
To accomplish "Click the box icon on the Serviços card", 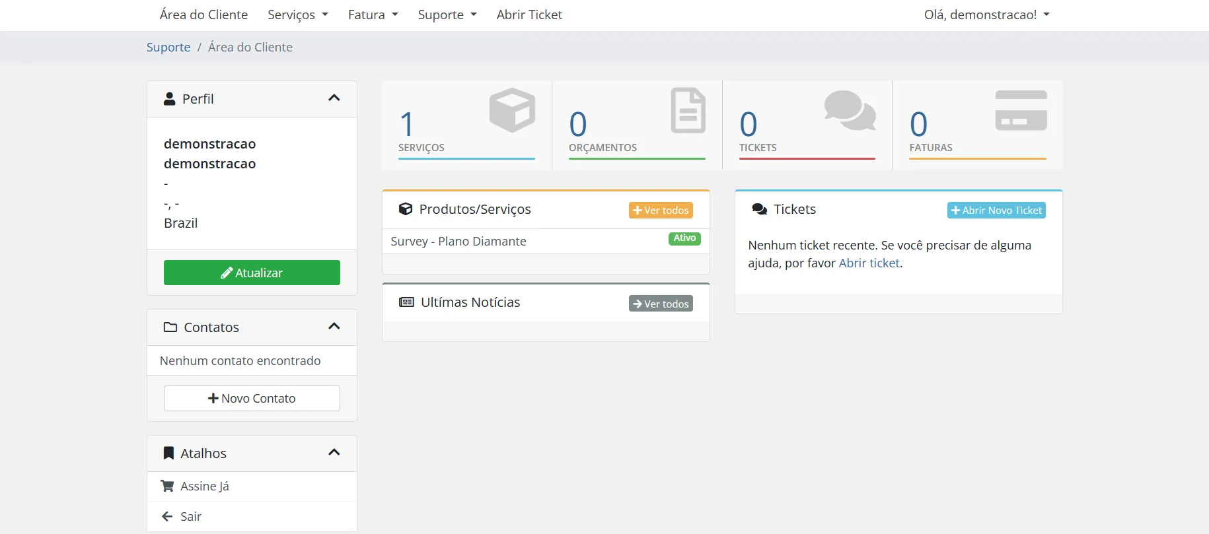I will point(512,110).
